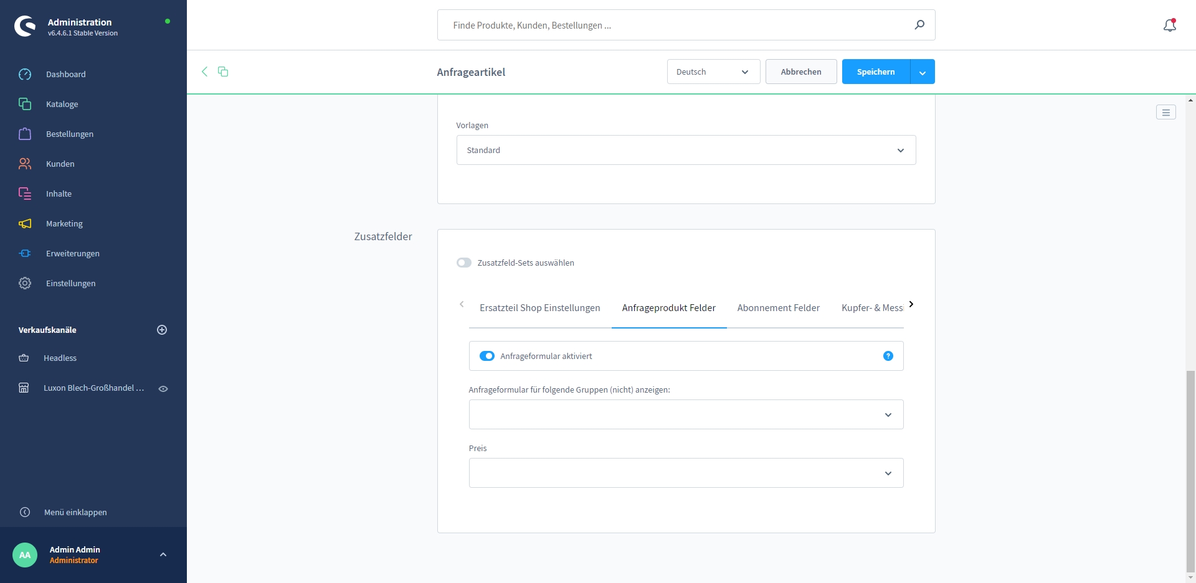Click the duplicate product icon
1196x583 pixels.
coord(223,72)
